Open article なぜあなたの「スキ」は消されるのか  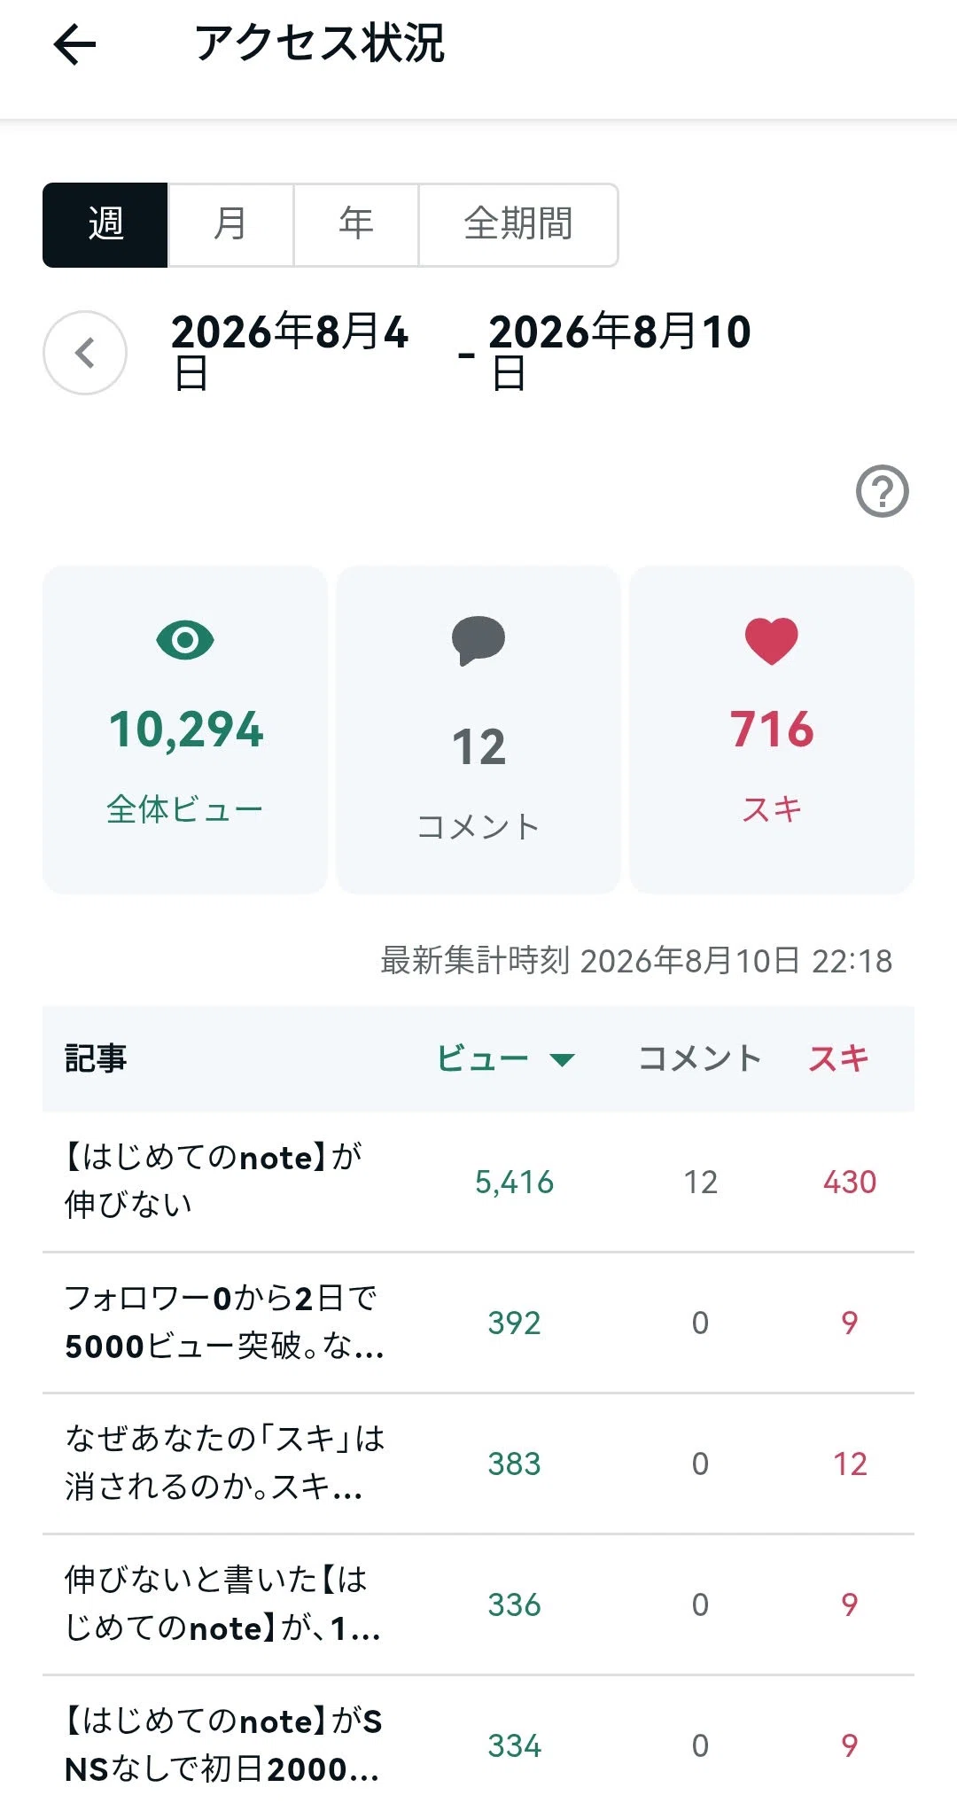click(478, 1464)
